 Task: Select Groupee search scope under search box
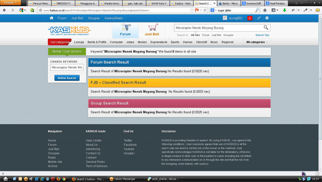tap(228, 35)
